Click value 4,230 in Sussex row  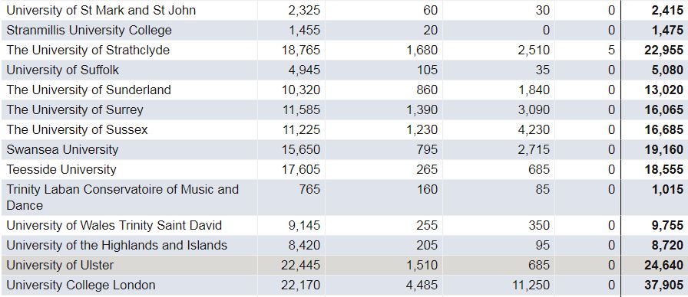point(533,129)
